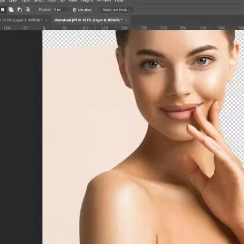244x244 pixels.
Task: Open the Window menu
Action: tap(104, 1)
